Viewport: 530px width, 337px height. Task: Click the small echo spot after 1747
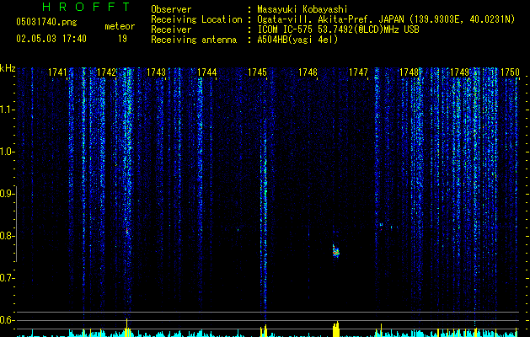coord(381,226)
